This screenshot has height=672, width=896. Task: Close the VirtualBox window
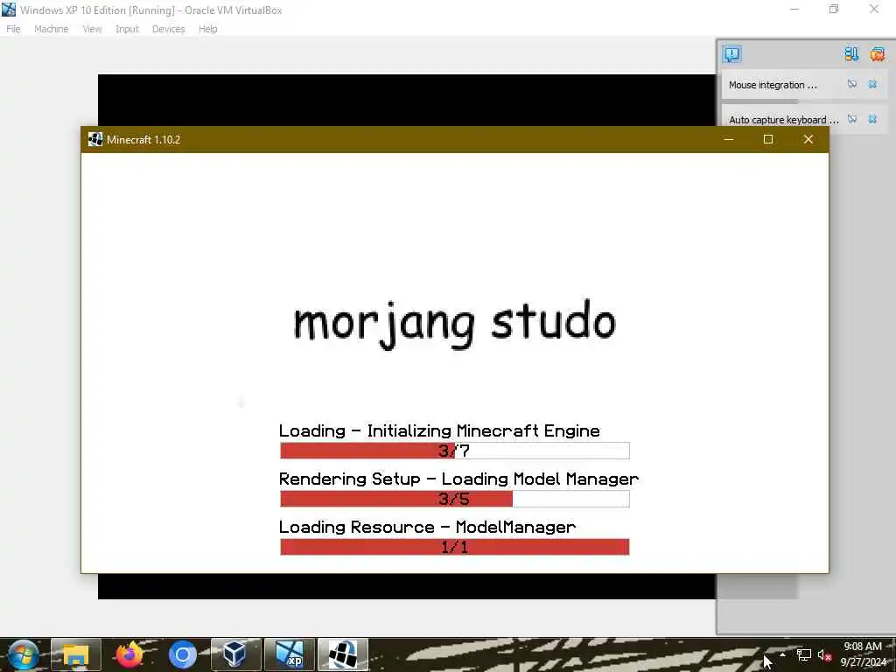click(x=874, y=9)
